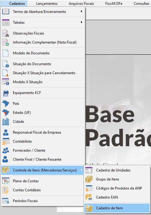Select País menu entry
This screenshot has height=215, width=151.
coord(43,104)
